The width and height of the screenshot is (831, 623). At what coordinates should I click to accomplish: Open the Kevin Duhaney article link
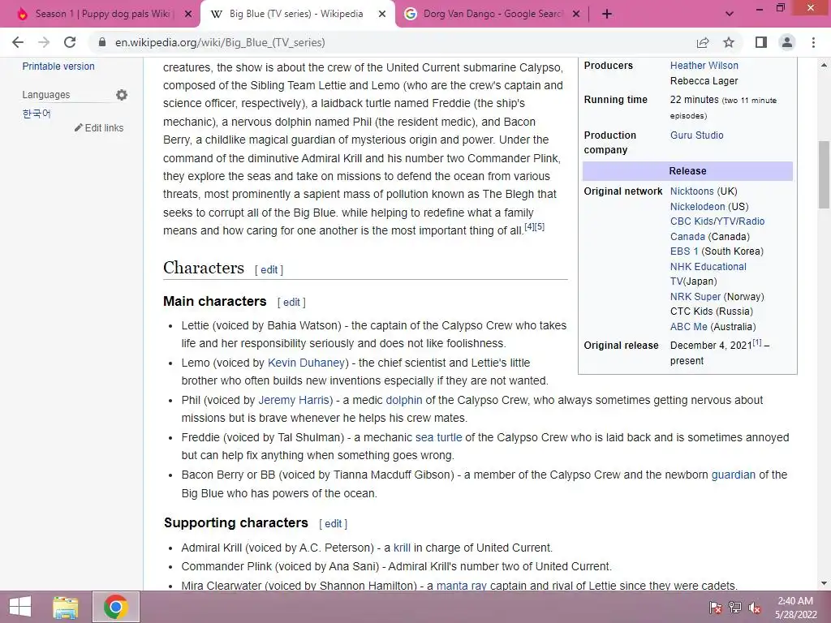pos(306,363)
